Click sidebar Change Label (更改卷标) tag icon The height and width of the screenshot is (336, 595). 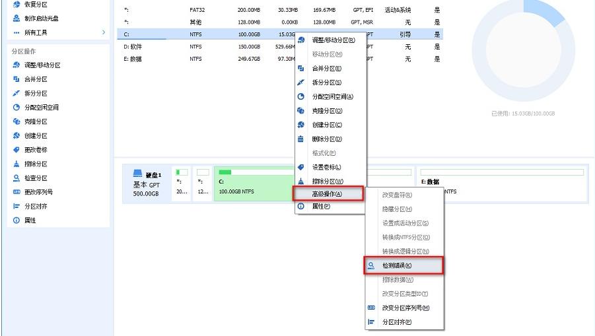17,149
